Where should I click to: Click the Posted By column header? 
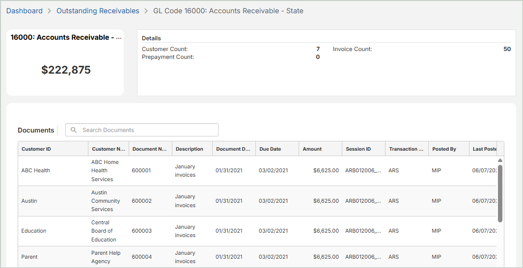[444, 149]
